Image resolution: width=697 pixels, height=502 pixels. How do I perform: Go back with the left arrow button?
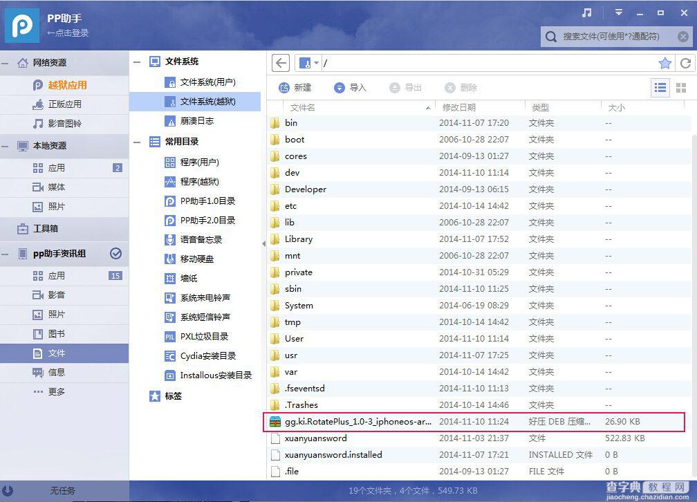[281, 63]
